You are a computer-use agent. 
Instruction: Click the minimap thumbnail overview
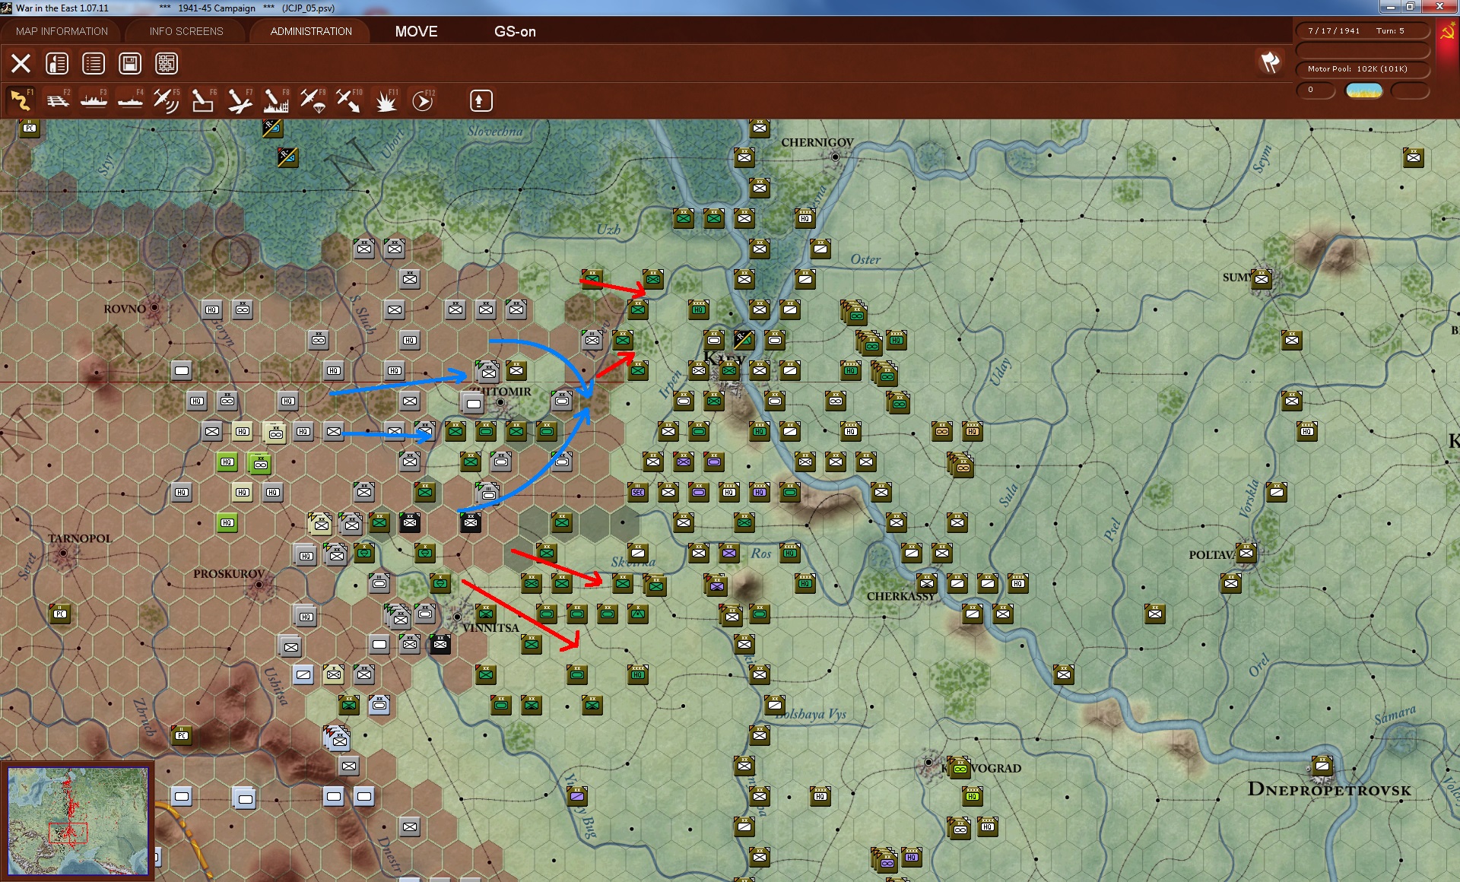(78, 820)
